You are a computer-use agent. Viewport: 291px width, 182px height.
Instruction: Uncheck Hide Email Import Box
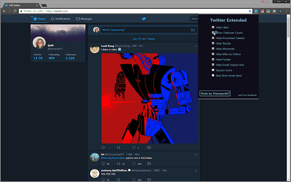[x=213, y=65]
